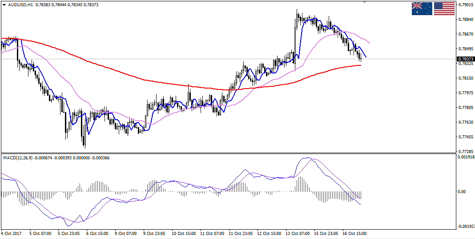Click the 9 Oct 07:00 time label
The height and width of the screenshot is (239, 475).
[x=126, y=234]
